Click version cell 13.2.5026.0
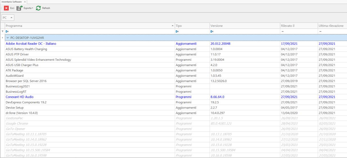This screenshot has height=158, width=347. [245, 81]
